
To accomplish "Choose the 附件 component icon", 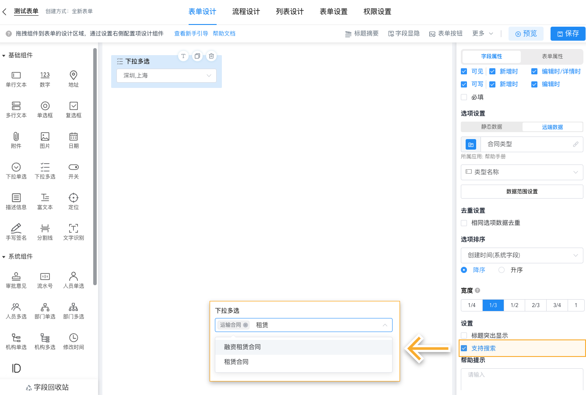I will pos(16,140).
